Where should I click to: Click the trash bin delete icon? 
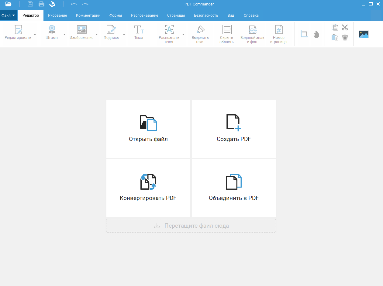click(x=345, y=37)
